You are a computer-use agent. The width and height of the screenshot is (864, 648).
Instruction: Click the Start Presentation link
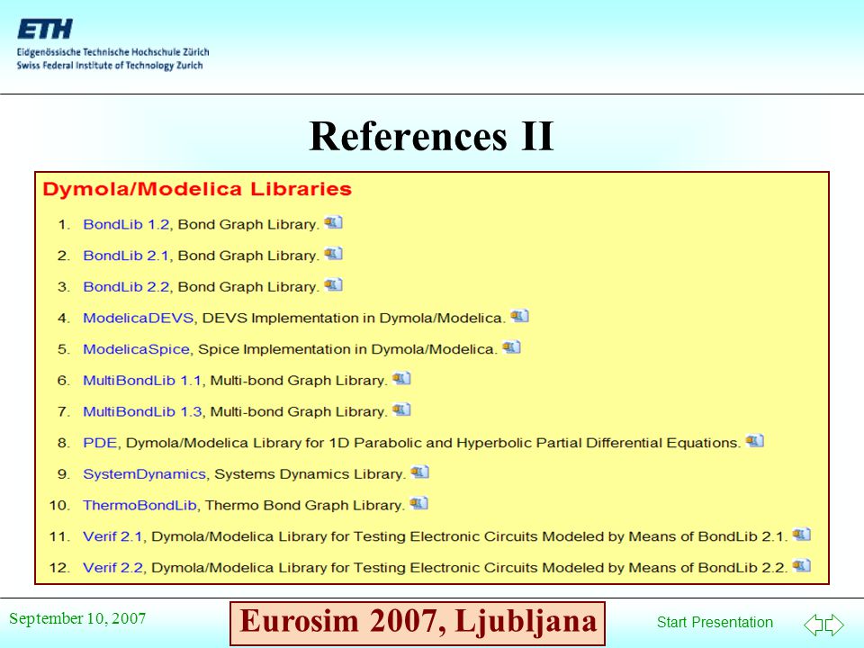click(x=715, y=622)
